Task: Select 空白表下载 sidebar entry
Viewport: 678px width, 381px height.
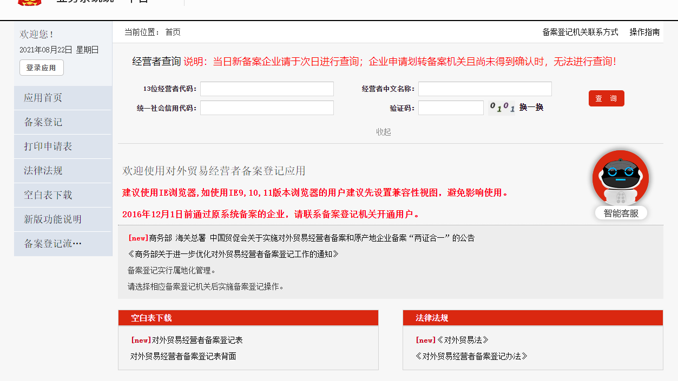Action: (48, 195)
